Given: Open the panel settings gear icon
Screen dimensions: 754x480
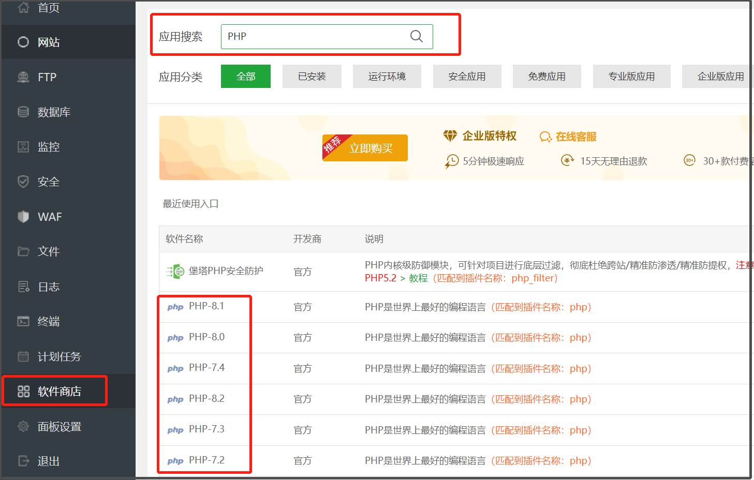Looking at the screenshot, I should tap(23, 427).
